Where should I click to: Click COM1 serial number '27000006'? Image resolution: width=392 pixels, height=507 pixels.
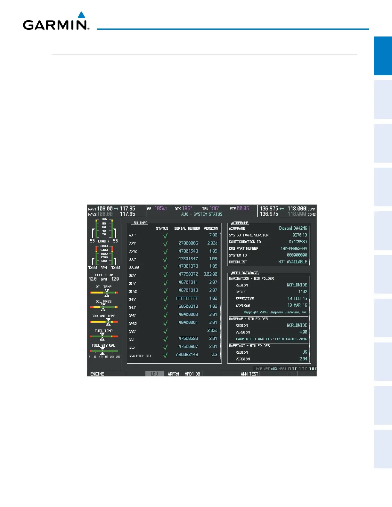[188, 243]
